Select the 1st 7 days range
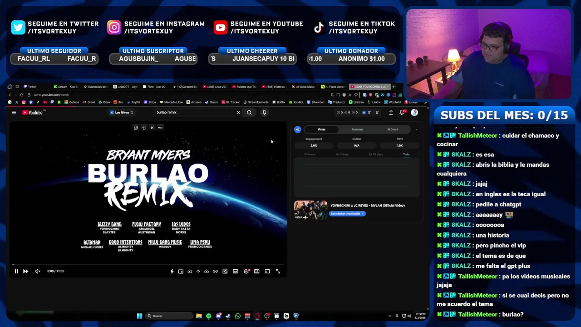The image size is (581, 327). point(342,154)
